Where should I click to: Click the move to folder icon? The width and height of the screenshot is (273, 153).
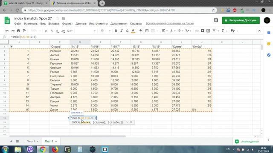click(64, 18)
